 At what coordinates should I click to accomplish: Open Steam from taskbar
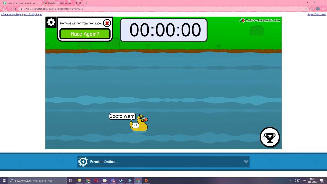(121, 181)
